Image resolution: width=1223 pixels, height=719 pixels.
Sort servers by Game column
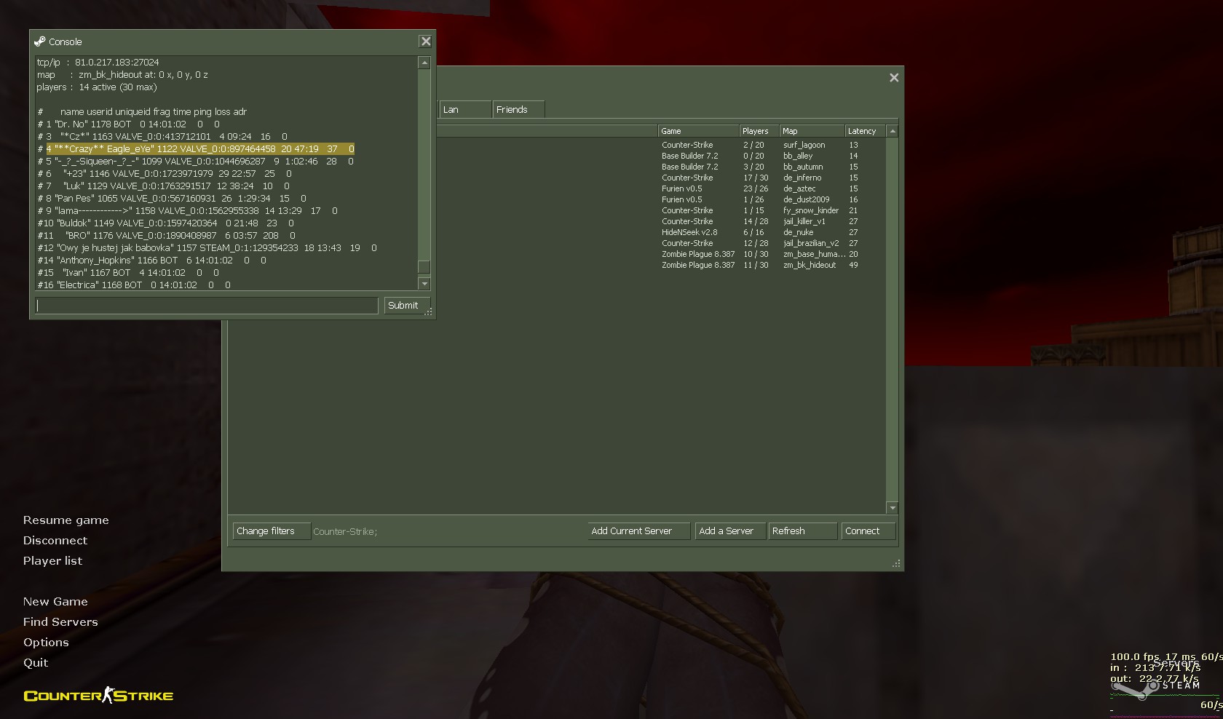coord(698,131)
